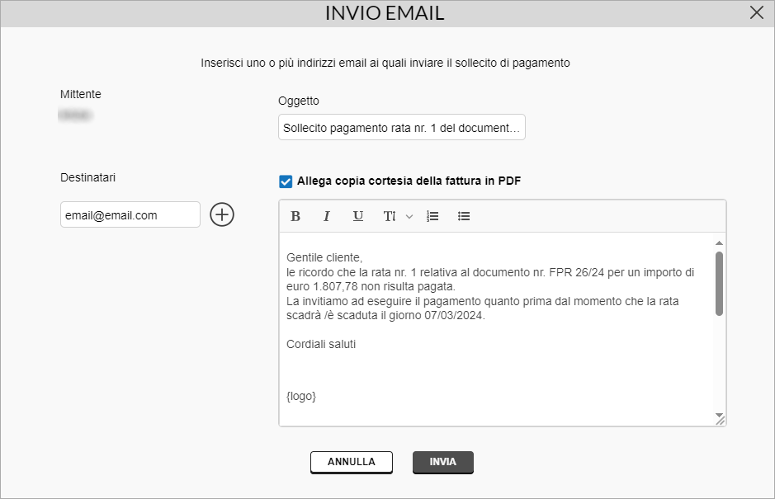Click the scroll up arrow of message body
The width and height of the screenshot is (775, 499).
click(719, 243)
